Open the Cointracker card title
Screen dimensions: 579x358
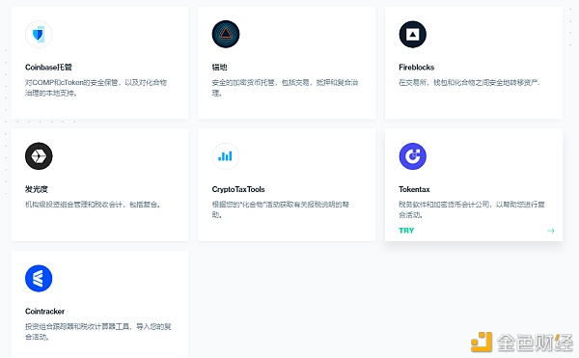click(x=44, y=312)
